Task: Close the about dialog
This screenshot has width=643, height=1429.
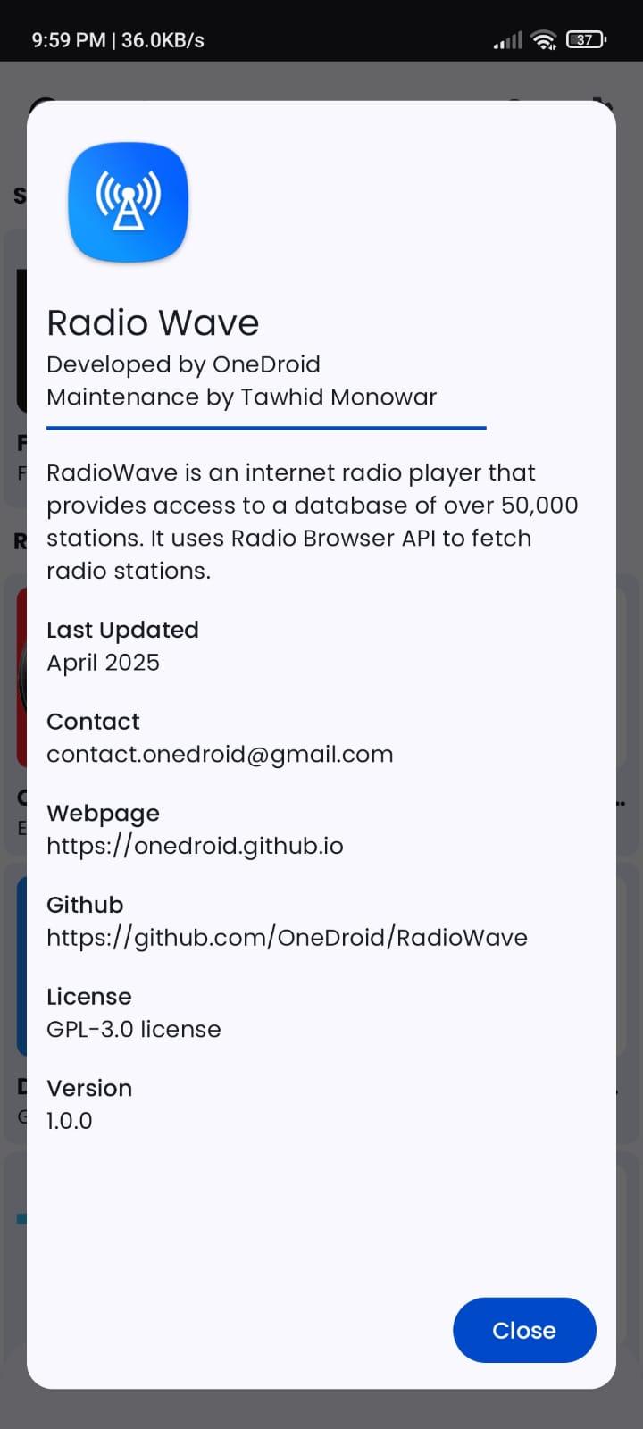Action: coord(524,1330)
